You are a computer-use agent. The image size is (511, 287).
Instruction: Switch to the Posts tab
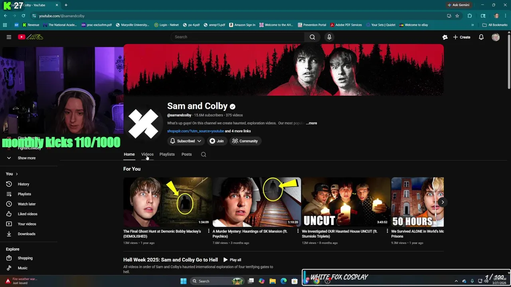point(186,154)
